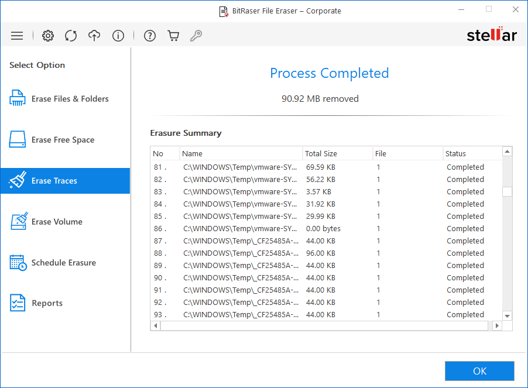Screen dimensions: 528x388
Task: Select Schedule Erasure option
Action: pos(65,263)
